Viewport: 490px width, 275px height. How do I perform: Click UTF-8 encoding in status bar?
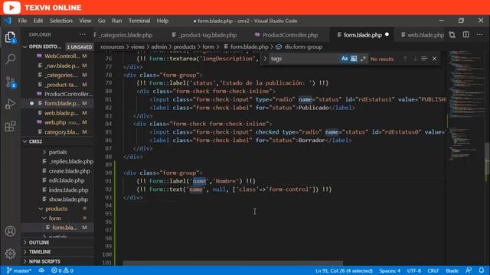[413, 270]
